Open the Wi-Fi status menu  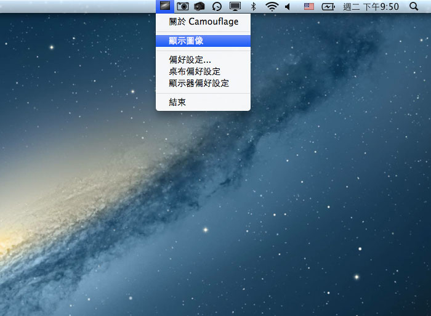pos(272,6)
